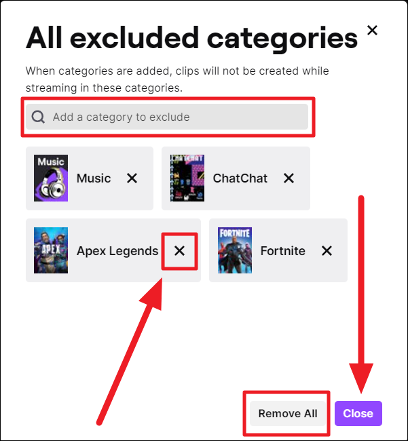Image resolution: width=408 pixels, height=441 pixels.
Task: Dismiss dialog with the top-right X icon
Action: pyautogui.click(x=372, y=30)
